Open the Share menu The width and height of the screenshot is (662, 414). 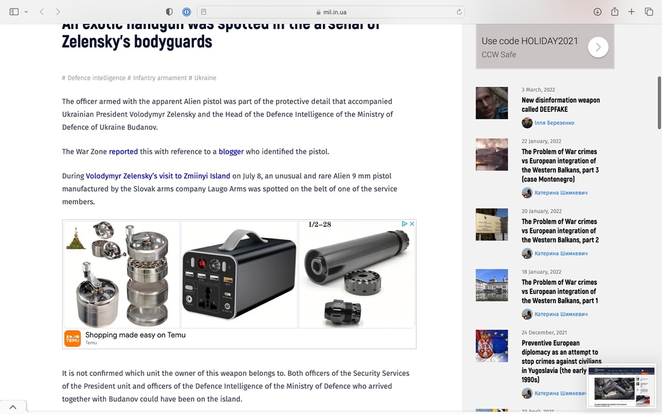click(614, 12)
